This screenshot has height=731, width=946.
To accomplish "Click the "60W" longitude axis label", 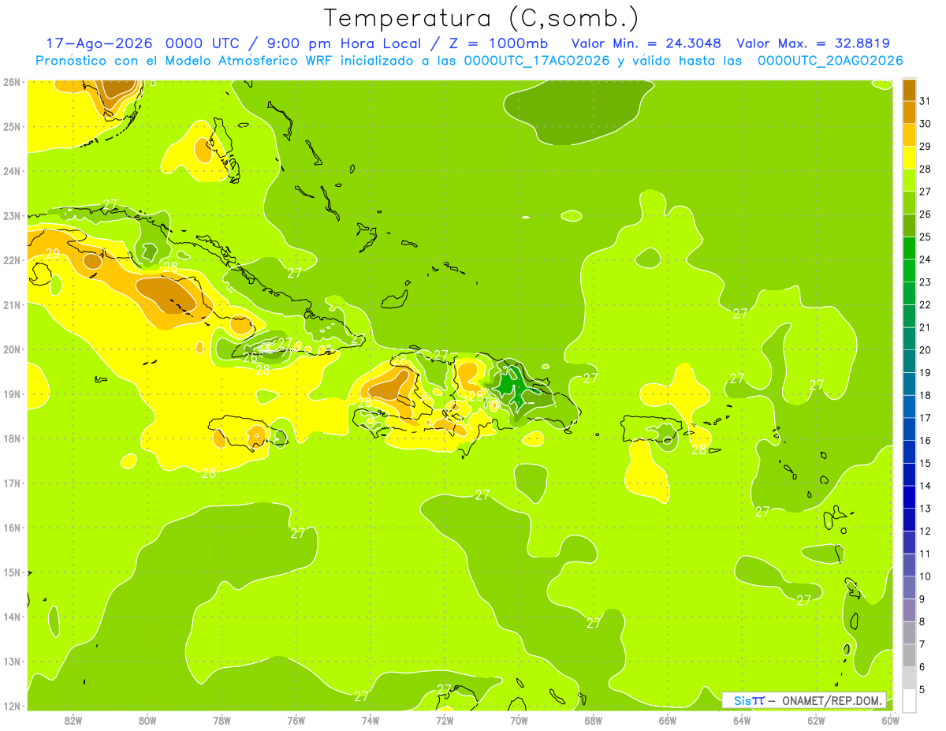I will coord(891,720).
